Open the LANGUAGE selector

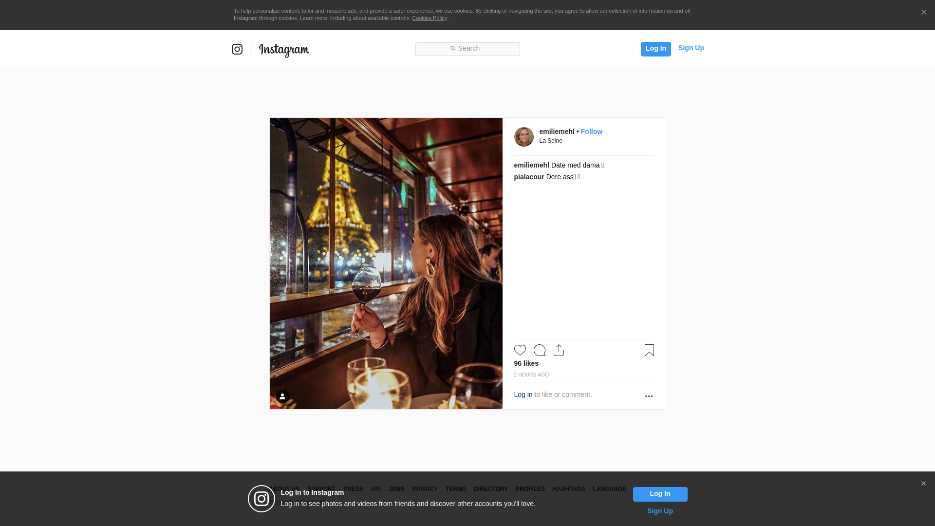[x=610, y=489]
